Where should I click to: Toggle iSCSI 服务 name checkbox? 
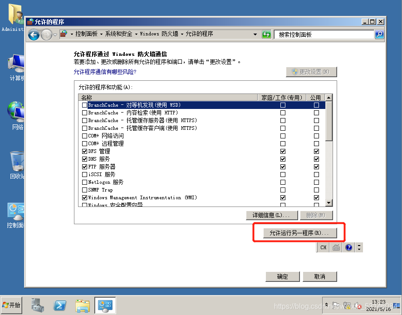tap(84, 174)
